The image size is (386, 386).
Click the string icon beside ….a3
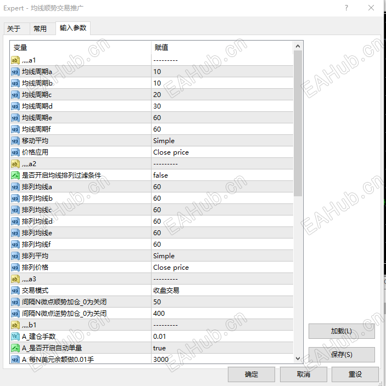coord(15,279)
